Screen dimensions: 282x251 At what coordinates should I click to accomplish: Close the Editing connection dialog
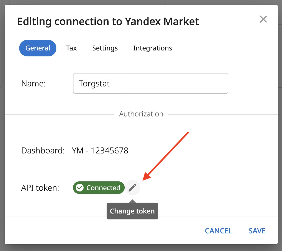click(x=263, y=19)
